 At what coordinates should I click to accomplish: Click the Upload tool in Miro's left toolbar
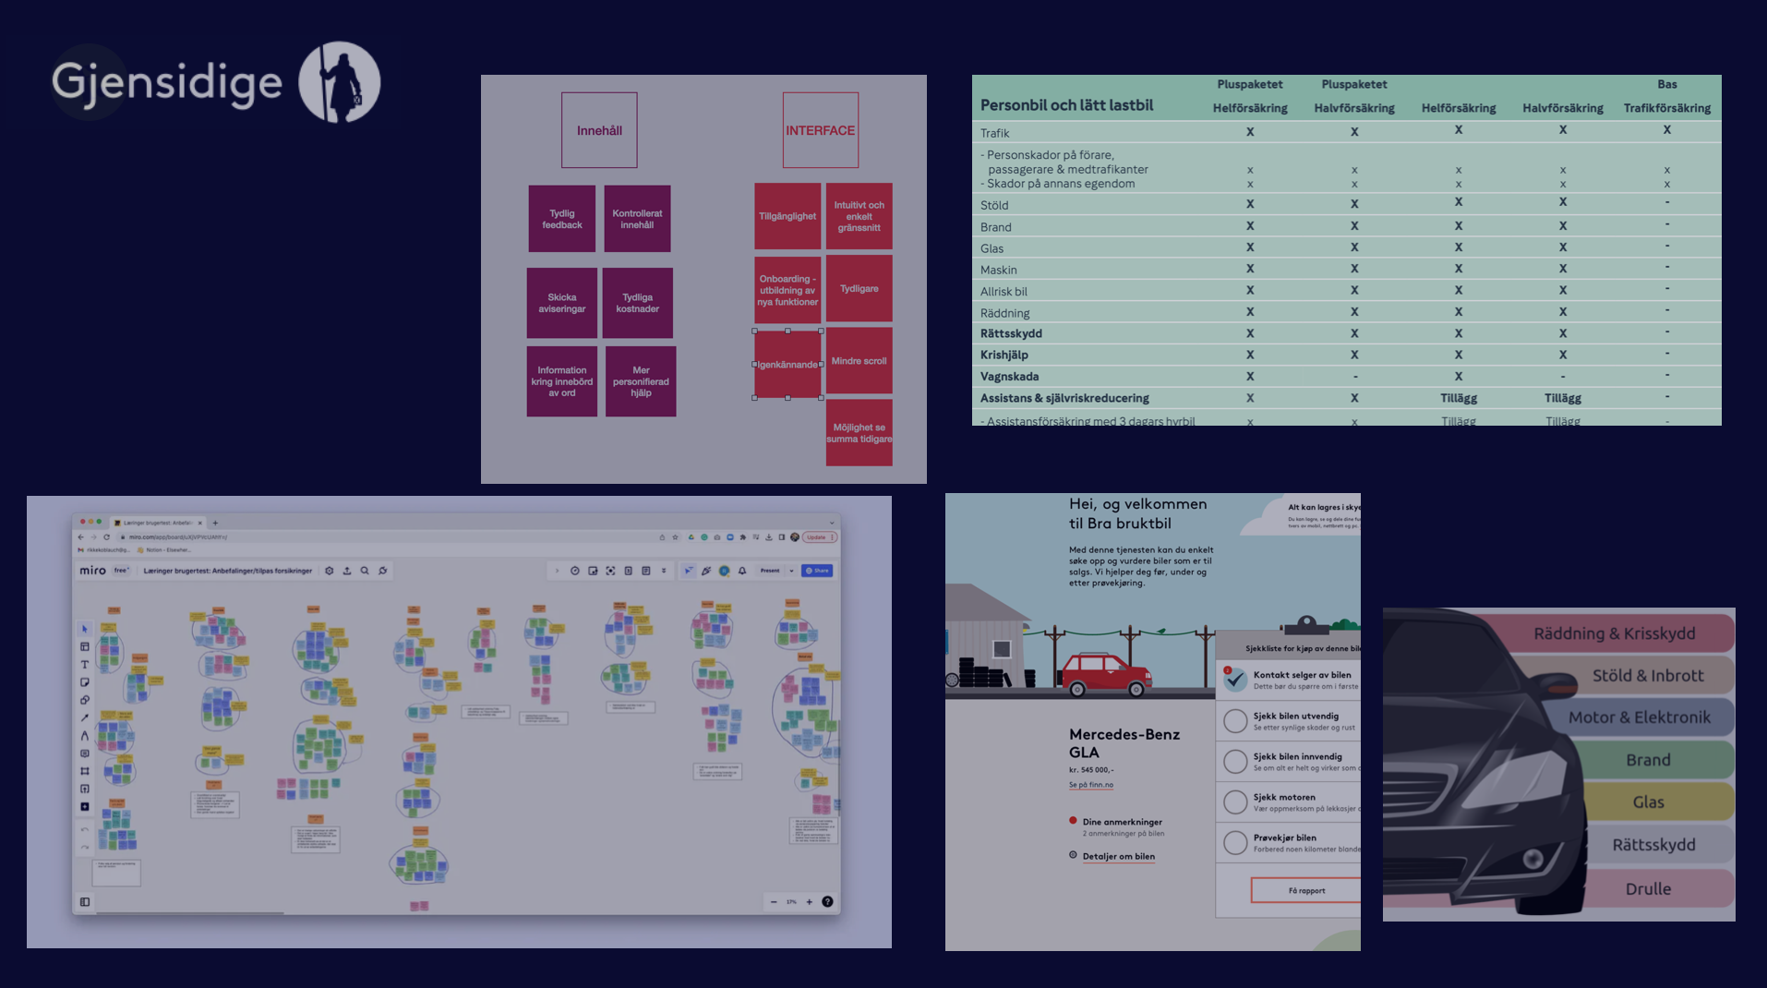[x=85, y=789]
